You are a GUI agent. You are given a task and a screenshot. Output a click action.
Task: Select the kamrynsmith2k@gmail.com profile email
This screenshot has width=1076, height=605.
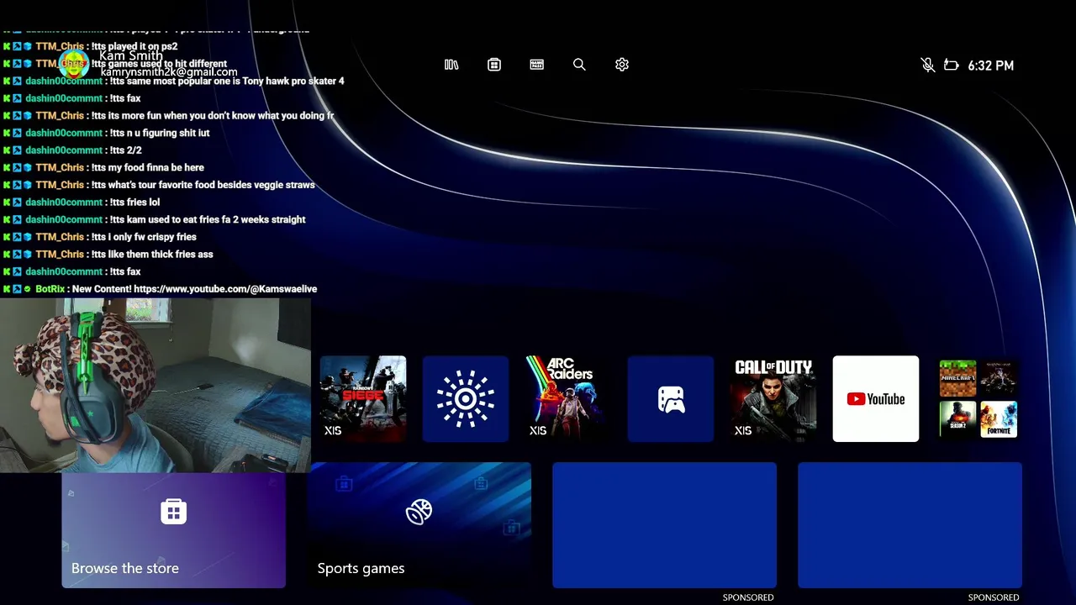pos(169,72)
